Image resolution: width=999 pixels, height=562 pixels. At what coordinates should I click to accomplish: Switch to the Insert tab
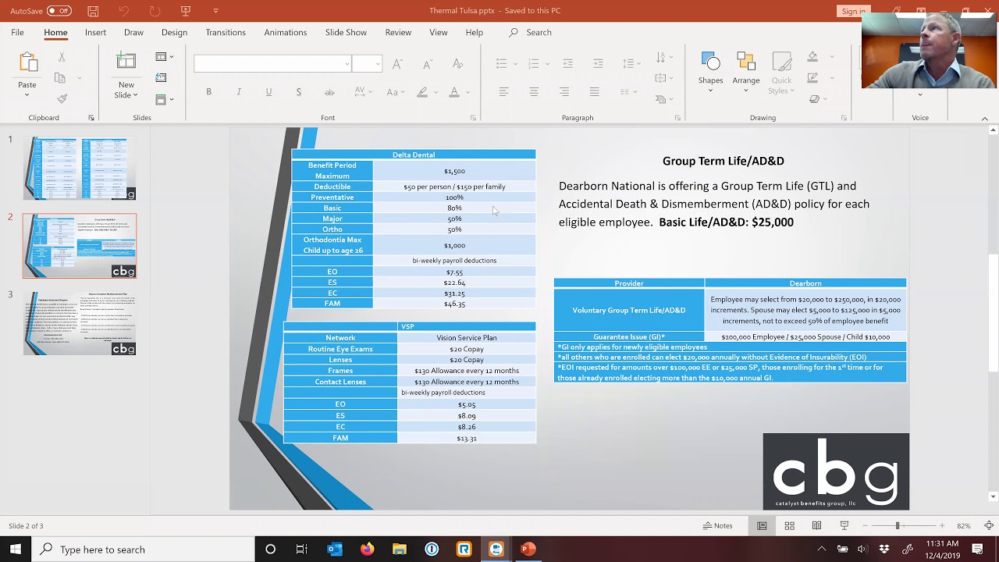[x=95, y=32]
